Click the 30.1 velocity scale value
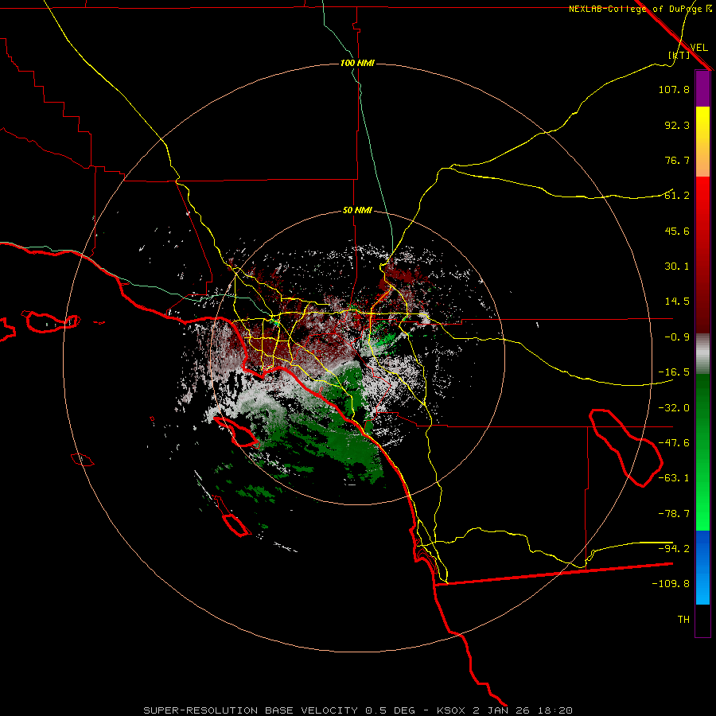The width and height of the screenshot is (716, 716). [677, 267]
